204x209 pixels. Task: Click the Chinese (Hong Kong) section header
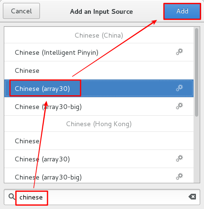pyautogui.click(x=99, y=124)
